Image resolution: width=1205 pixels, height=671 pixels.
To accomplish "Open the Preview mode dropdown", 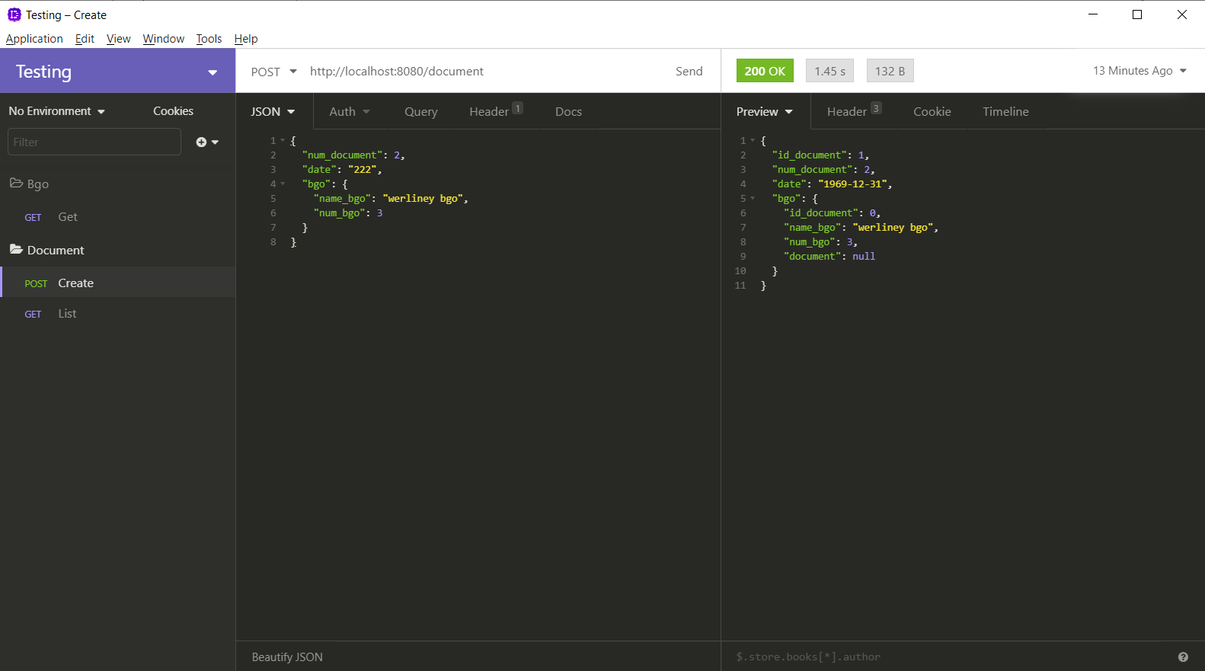I will (765, 111).
